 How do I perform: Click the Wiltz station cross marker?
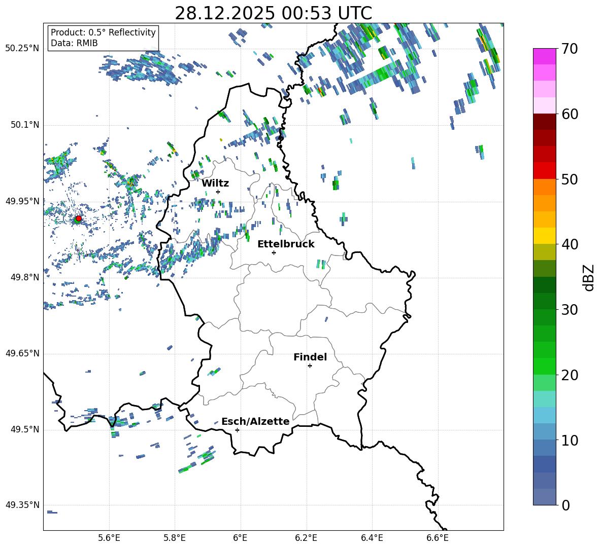click(218, 192)
